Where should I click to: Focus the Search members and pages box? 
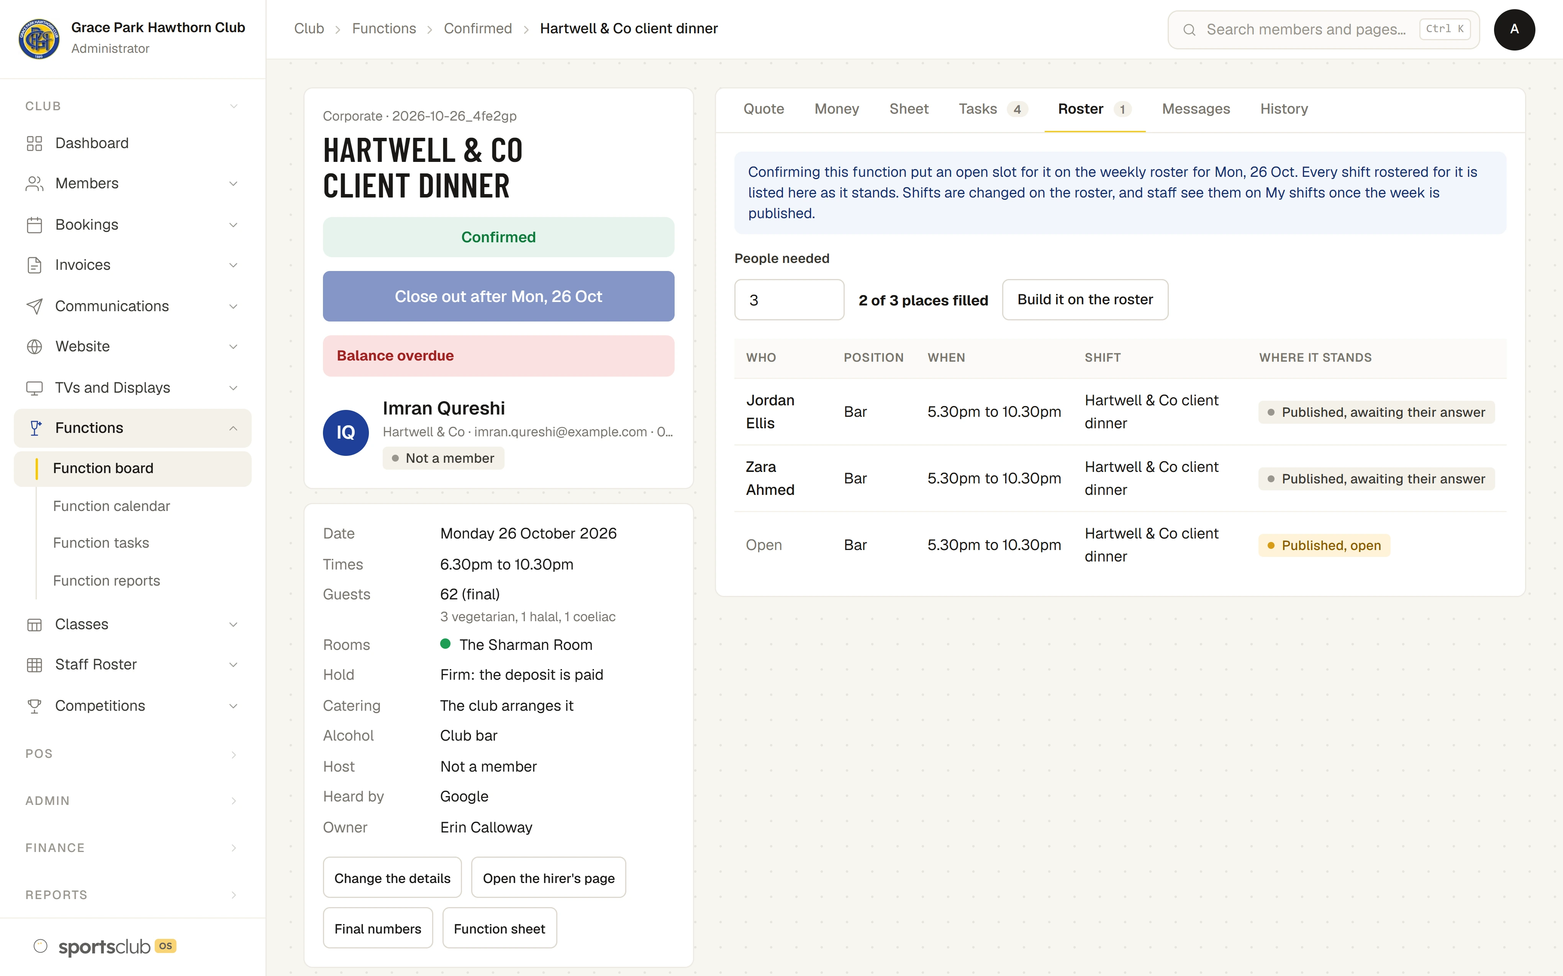tap(1324, 30)
